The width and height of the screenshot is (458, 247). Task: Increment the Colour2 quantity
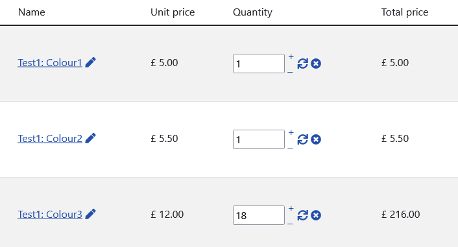(291, 132)
